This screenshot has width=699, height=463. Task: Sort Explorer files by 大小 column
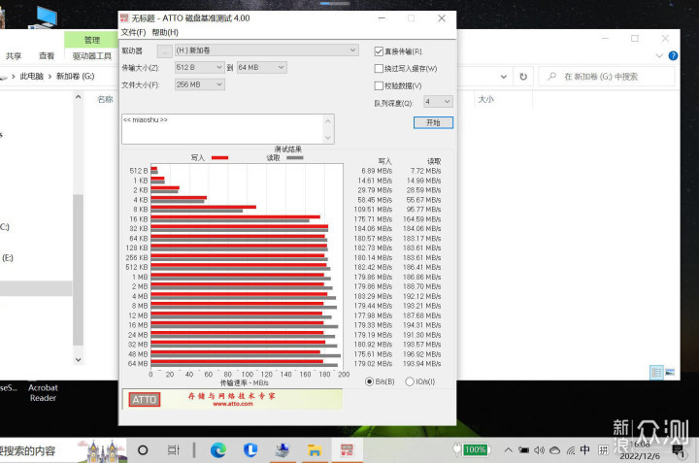click(x=486, y=99)
